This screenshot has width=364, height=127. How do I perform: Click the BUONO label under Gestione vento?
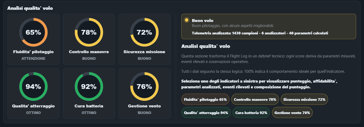144,113
